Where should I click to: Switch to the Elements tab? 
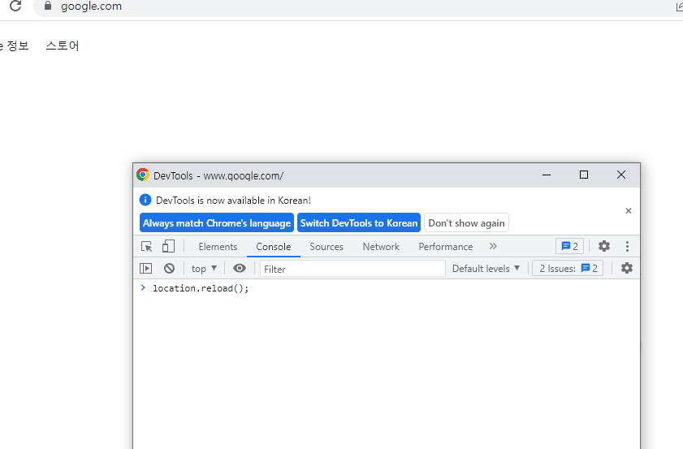(x=218, y=247)
